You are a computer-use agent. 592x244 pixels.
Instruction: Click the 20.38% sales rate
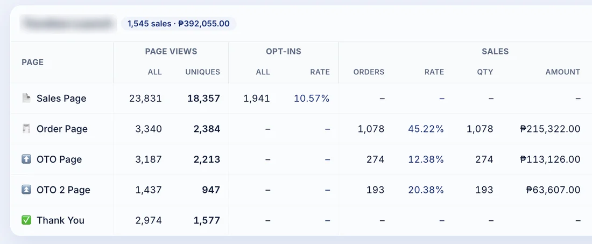pyautogui.click(x=426, y=190)
